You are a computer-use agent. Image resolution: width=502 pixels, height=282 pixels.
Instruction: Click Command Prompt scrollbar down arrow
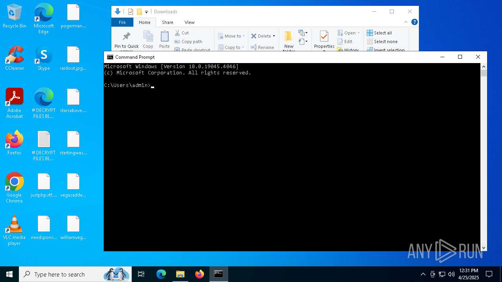(484, 248)
